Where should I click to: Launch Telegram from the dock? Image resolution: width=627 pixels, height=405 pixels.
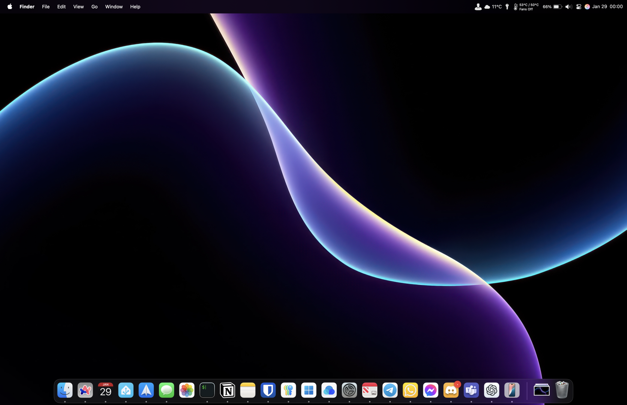(390, 390)
